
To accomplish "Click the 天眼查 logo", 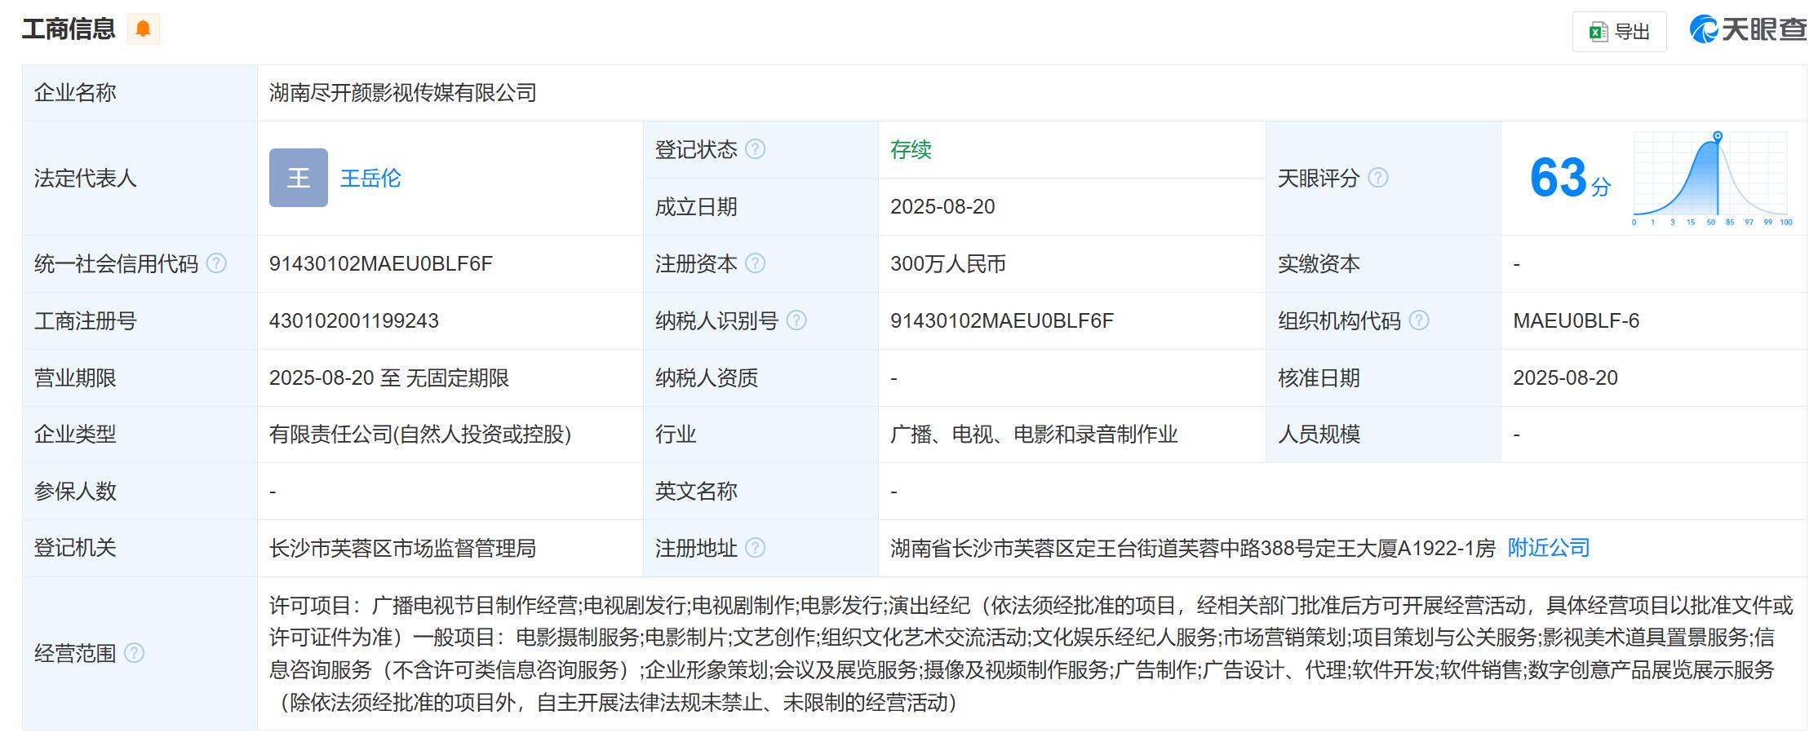I will [x=1748, y=29].
